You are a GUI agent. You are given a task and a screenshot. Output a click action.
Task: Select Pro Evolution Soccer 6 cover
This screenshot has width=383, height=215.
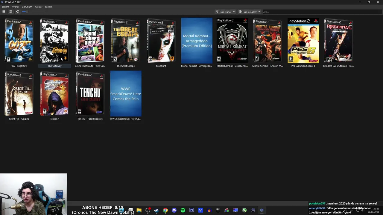(x=303, y=41)
